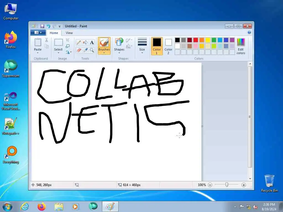Open the blue Paint file menu button
283x212 pixels.
[x=38, y=33]
